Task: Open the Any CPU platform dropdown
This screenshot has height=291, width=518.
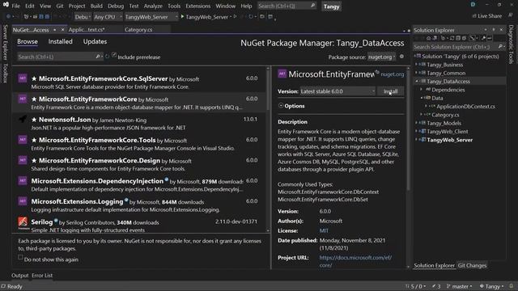Action: (108, 17)
